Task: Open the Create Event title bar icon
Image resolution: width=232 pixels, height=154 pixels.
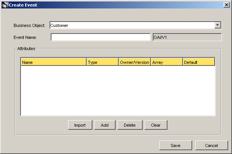Action: [x=5, y=5]
